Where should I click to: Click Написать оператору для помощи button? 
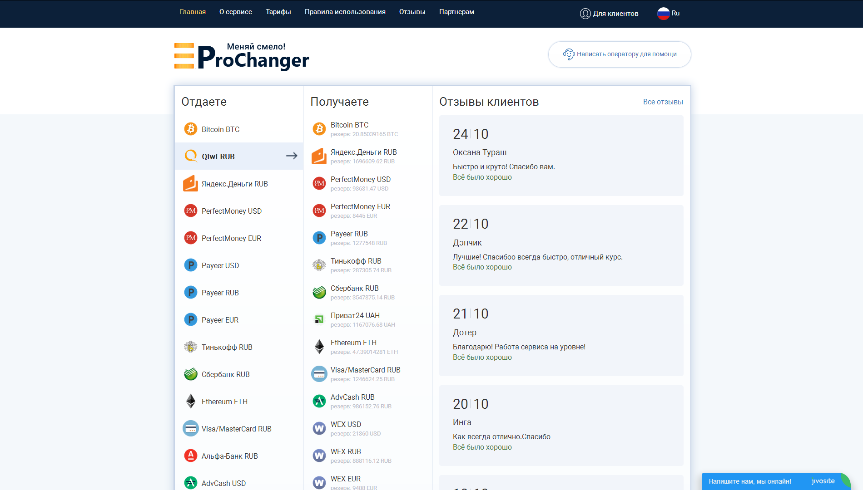point(620,54)
